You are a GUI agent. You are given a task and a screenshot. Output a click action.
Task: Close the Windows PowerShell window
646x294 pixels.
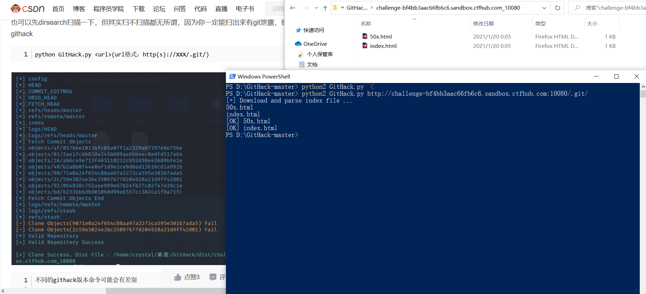click(x=637, y=76)
